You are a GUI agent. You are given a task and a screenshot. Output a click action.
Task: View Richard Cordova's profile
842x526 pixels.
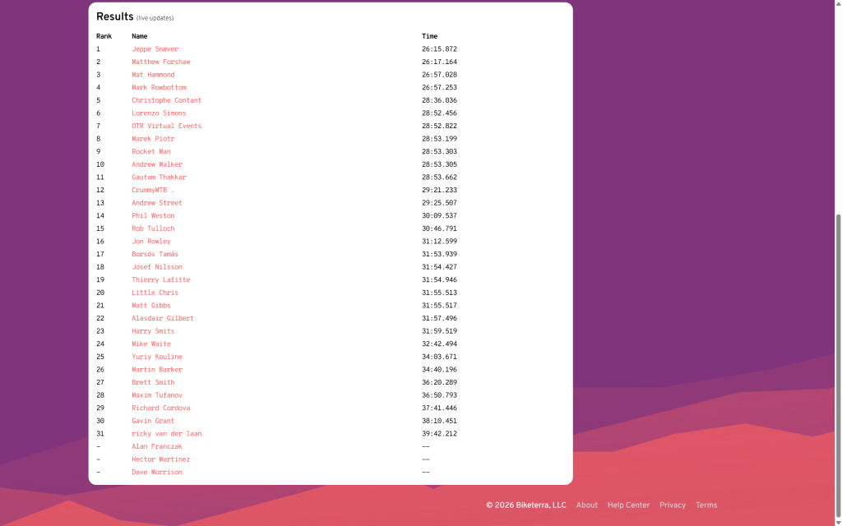pos(160,408)
